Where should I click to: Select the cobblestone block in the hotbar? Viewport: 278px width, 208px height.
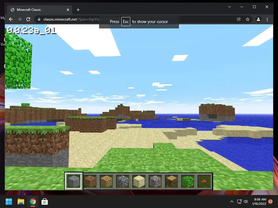123,181
